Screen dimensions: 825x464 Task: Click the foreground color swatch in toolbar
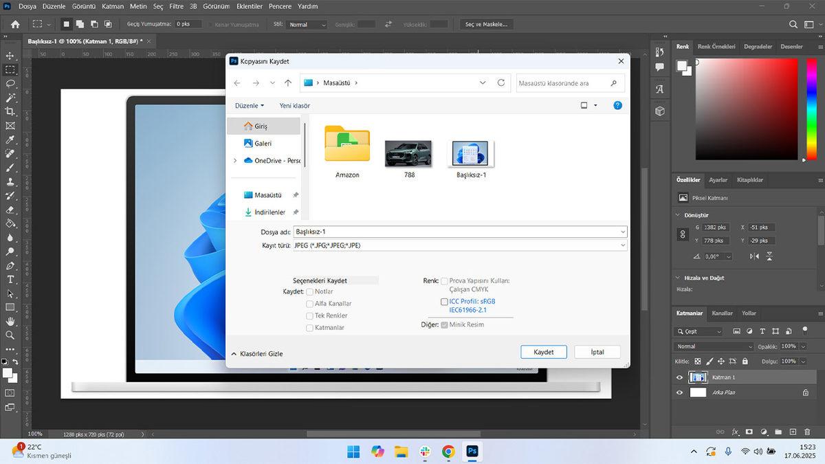[x=7, y=373]
